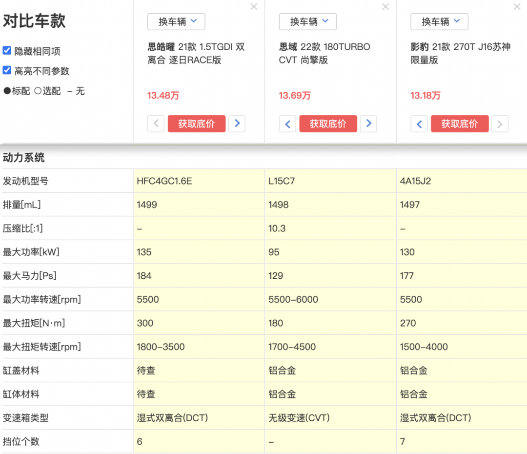This screenshot has height=454, width=527.
Task: Open 思域 22款 180TURBO model title
Action: click(324, 53)
